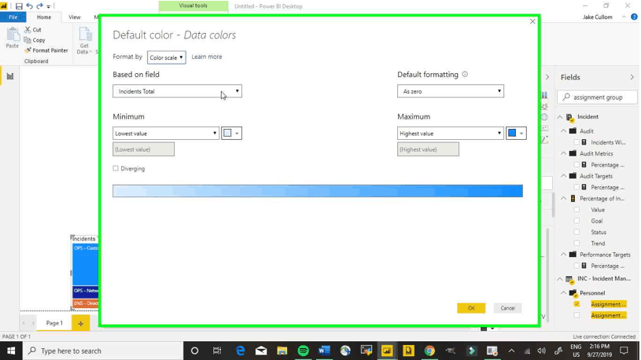Click the search icon in the Fields box
Image resolution: width=641 pixels, height=360 pixels.
(566, 97)
